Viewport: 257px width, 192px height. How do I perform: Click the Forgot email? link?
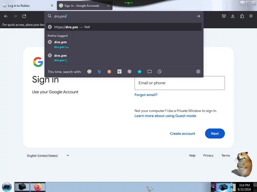point(146,95)
